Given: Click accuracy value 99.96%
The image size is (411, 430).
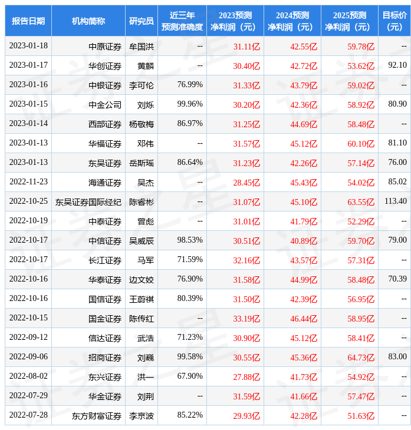Looking at the screenshot, I should pyautogui.click(x=190, y=104).
